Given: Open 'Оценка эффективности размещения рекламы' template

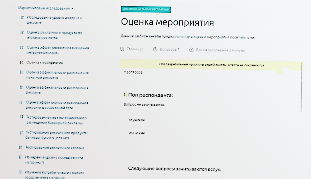Looking at the screenshot, I should (x=57, y=90).
